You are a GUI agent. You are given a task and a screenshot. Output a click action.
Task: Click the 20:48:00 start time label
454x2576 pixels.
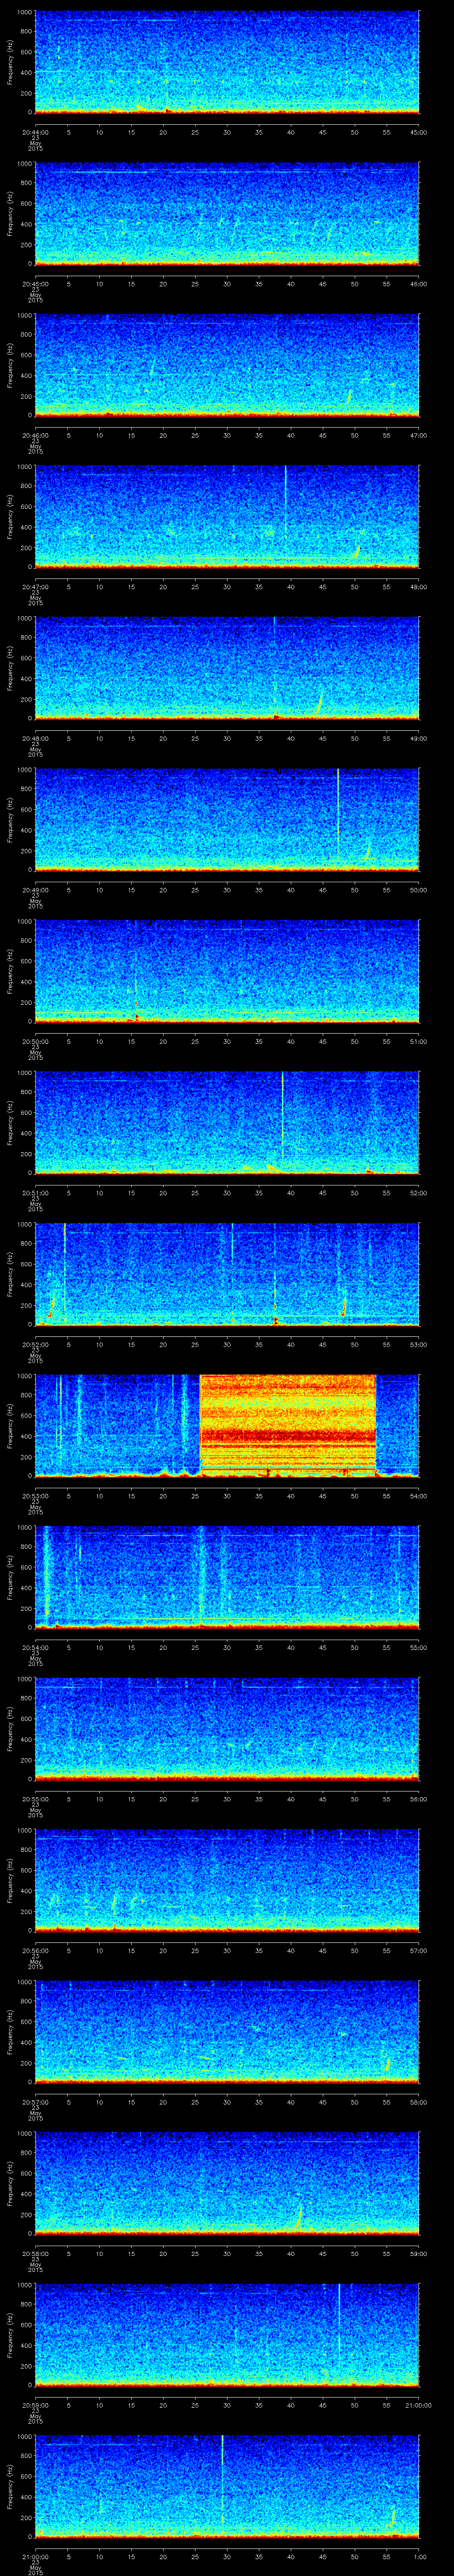click(x=35, y=738)
